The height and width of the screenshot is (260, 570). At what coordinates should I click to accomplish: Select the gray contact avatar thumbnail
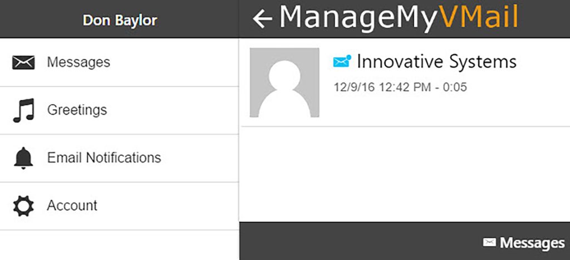(x=284, y=82)
